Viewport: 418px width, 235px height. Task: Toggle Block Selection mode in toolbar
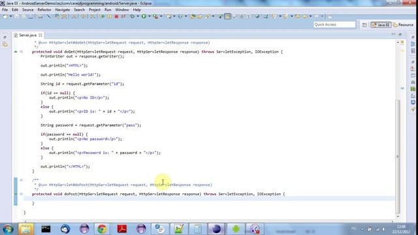tap(241, 16)
